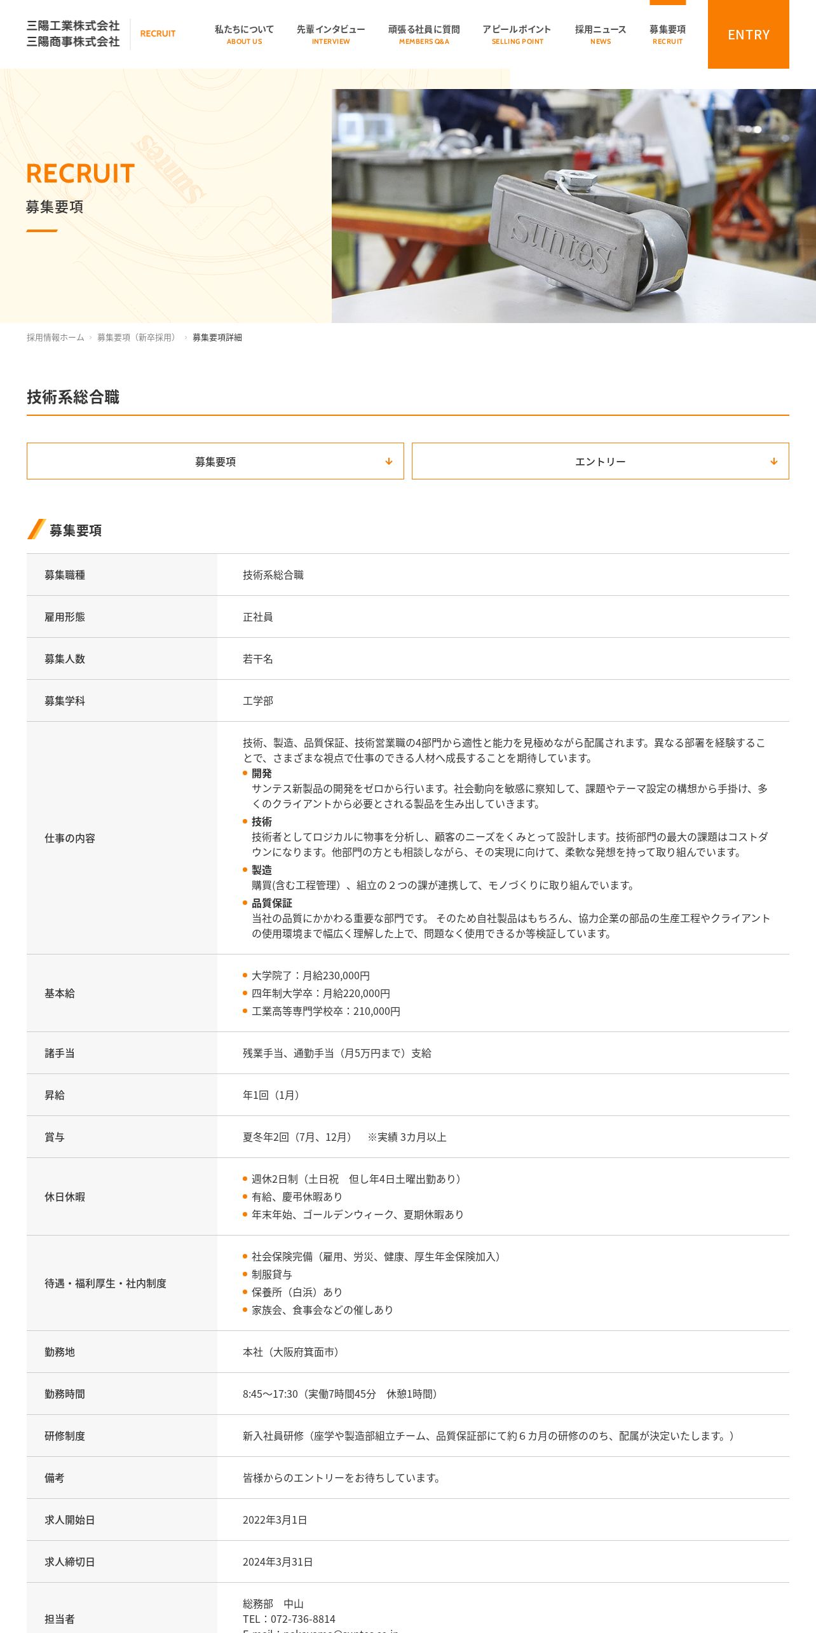Go to 頑張る社員に質問 MEMBERS Q&A
Image resolution: width=816 pixels, height=1633 pixels.
pos(424,34)
